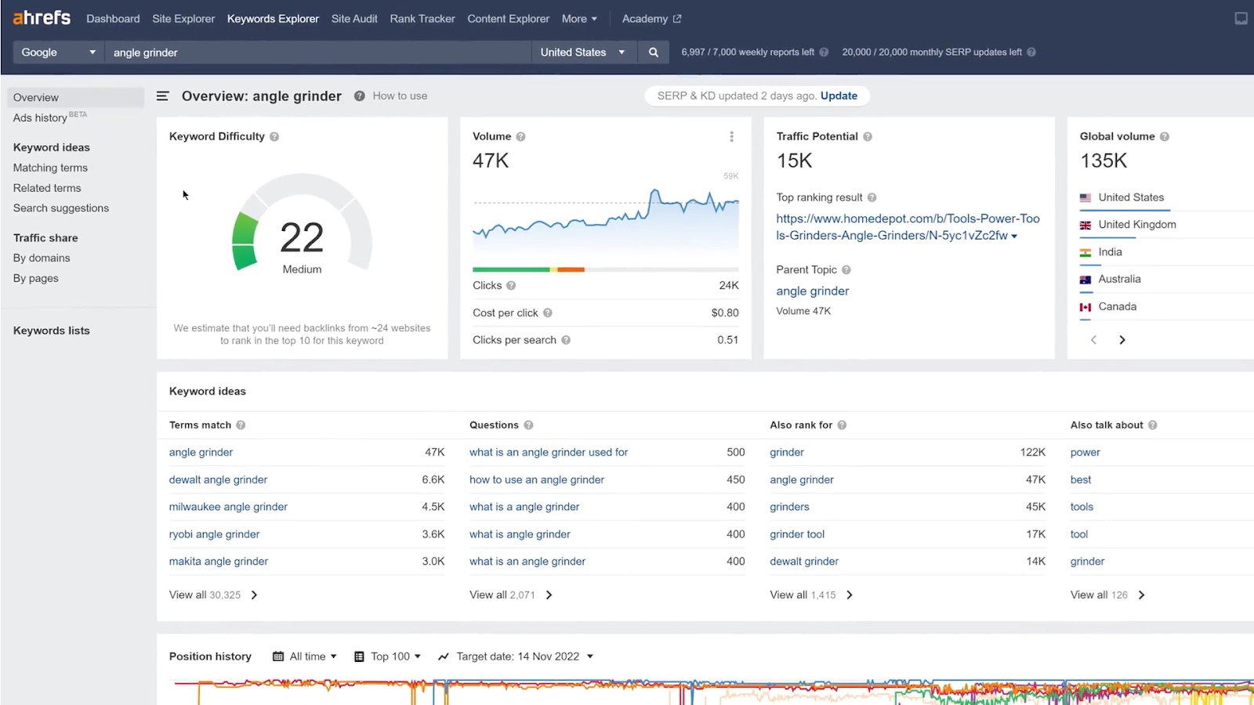Click the Questions help icon
This screenshot has width=1254, height=705.
click(528, 425)
